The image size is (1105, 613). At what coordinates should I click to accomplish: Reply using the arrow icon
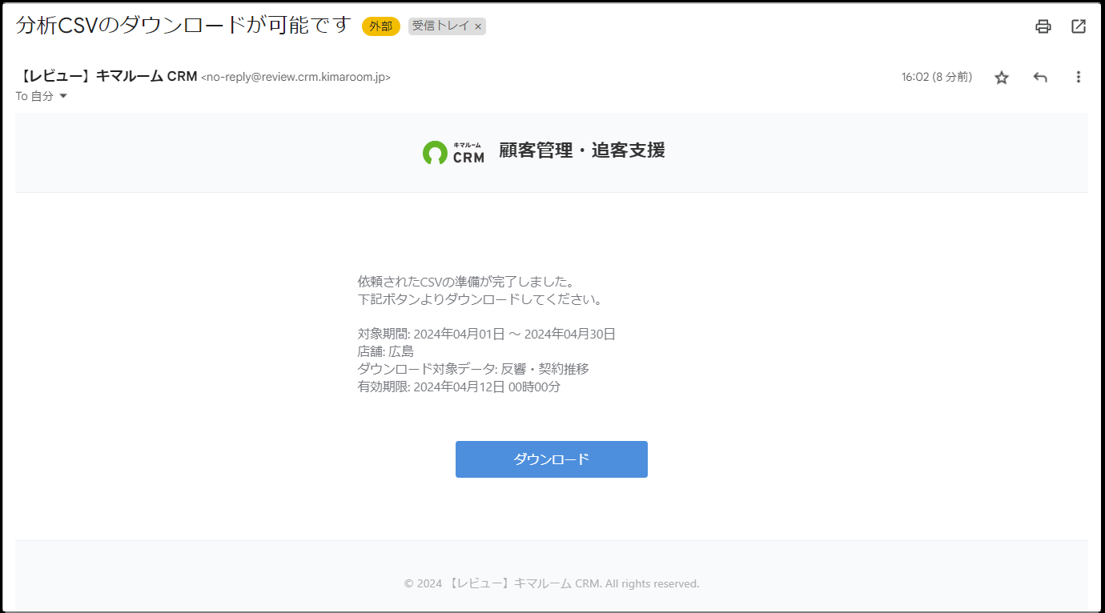[x=1040, y=78]
